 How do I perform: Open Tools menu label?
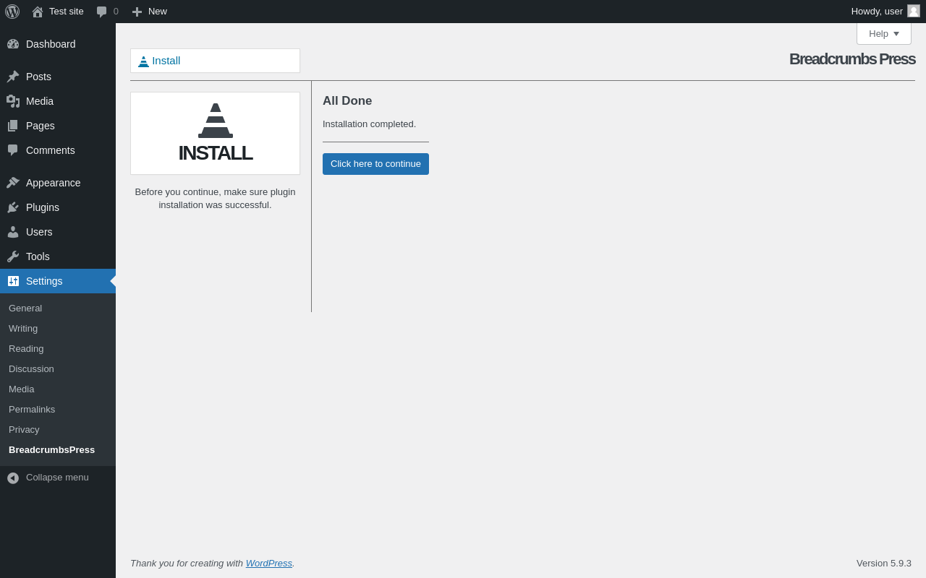pos(38,256)
